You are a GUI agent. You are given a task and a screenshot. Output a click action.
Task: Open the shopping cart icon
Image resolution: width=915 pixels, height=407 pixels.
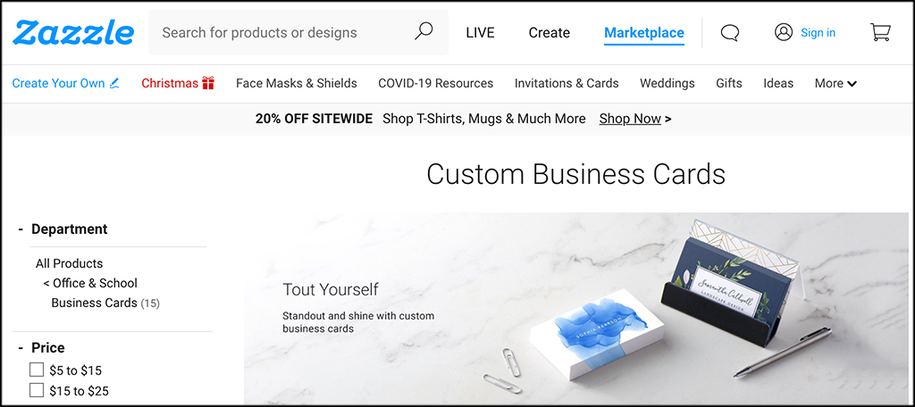(880, 32)
